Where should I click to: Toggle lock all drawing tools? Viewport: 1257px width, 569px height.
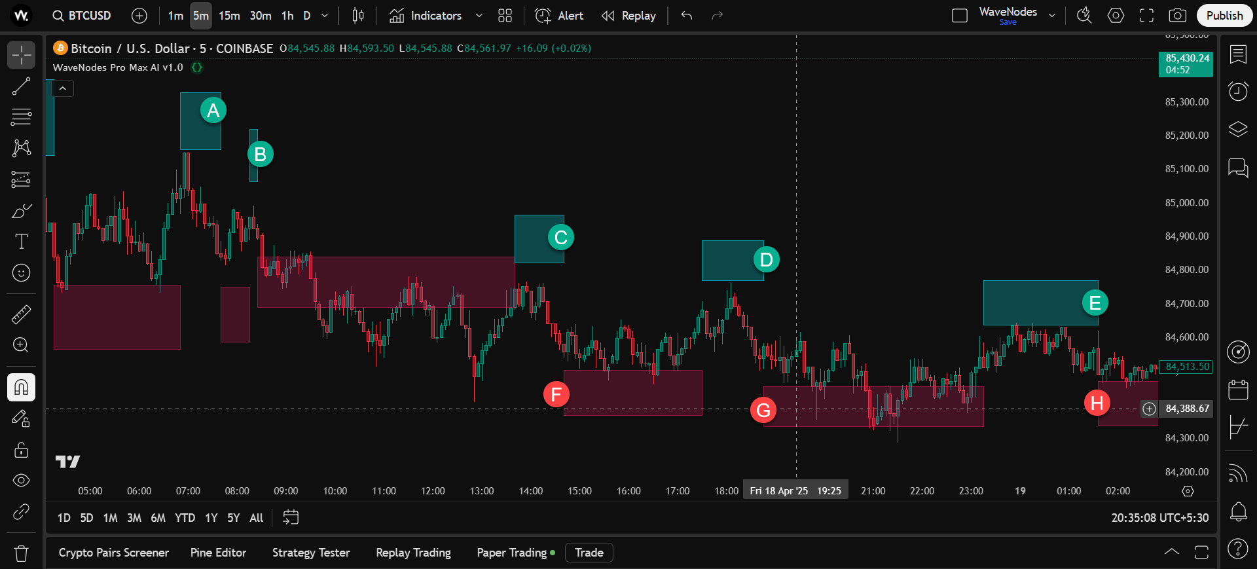click(21, 450)
